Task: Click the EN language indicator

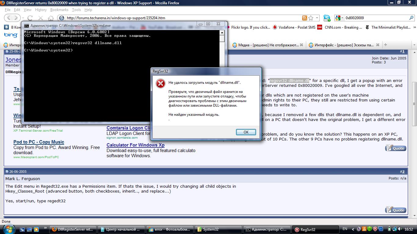Action: coord(345,229)
